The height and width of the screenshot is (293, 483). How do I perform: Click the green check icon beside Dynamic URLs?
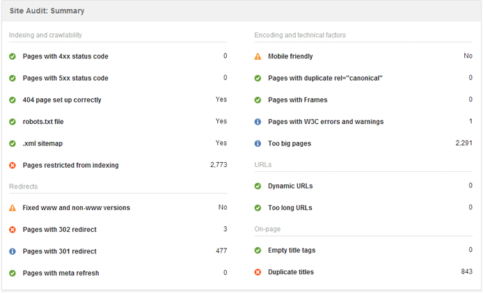click(x=258, y=186)
